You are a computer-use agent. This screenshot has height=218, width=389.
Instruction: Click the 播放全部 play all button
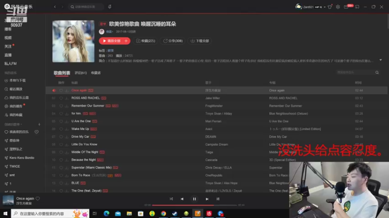[111, 41]
